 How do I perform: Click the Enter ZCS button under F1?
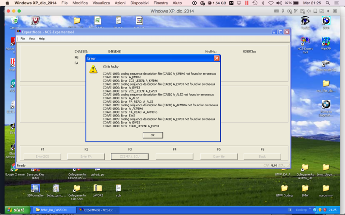coord(42,157)
